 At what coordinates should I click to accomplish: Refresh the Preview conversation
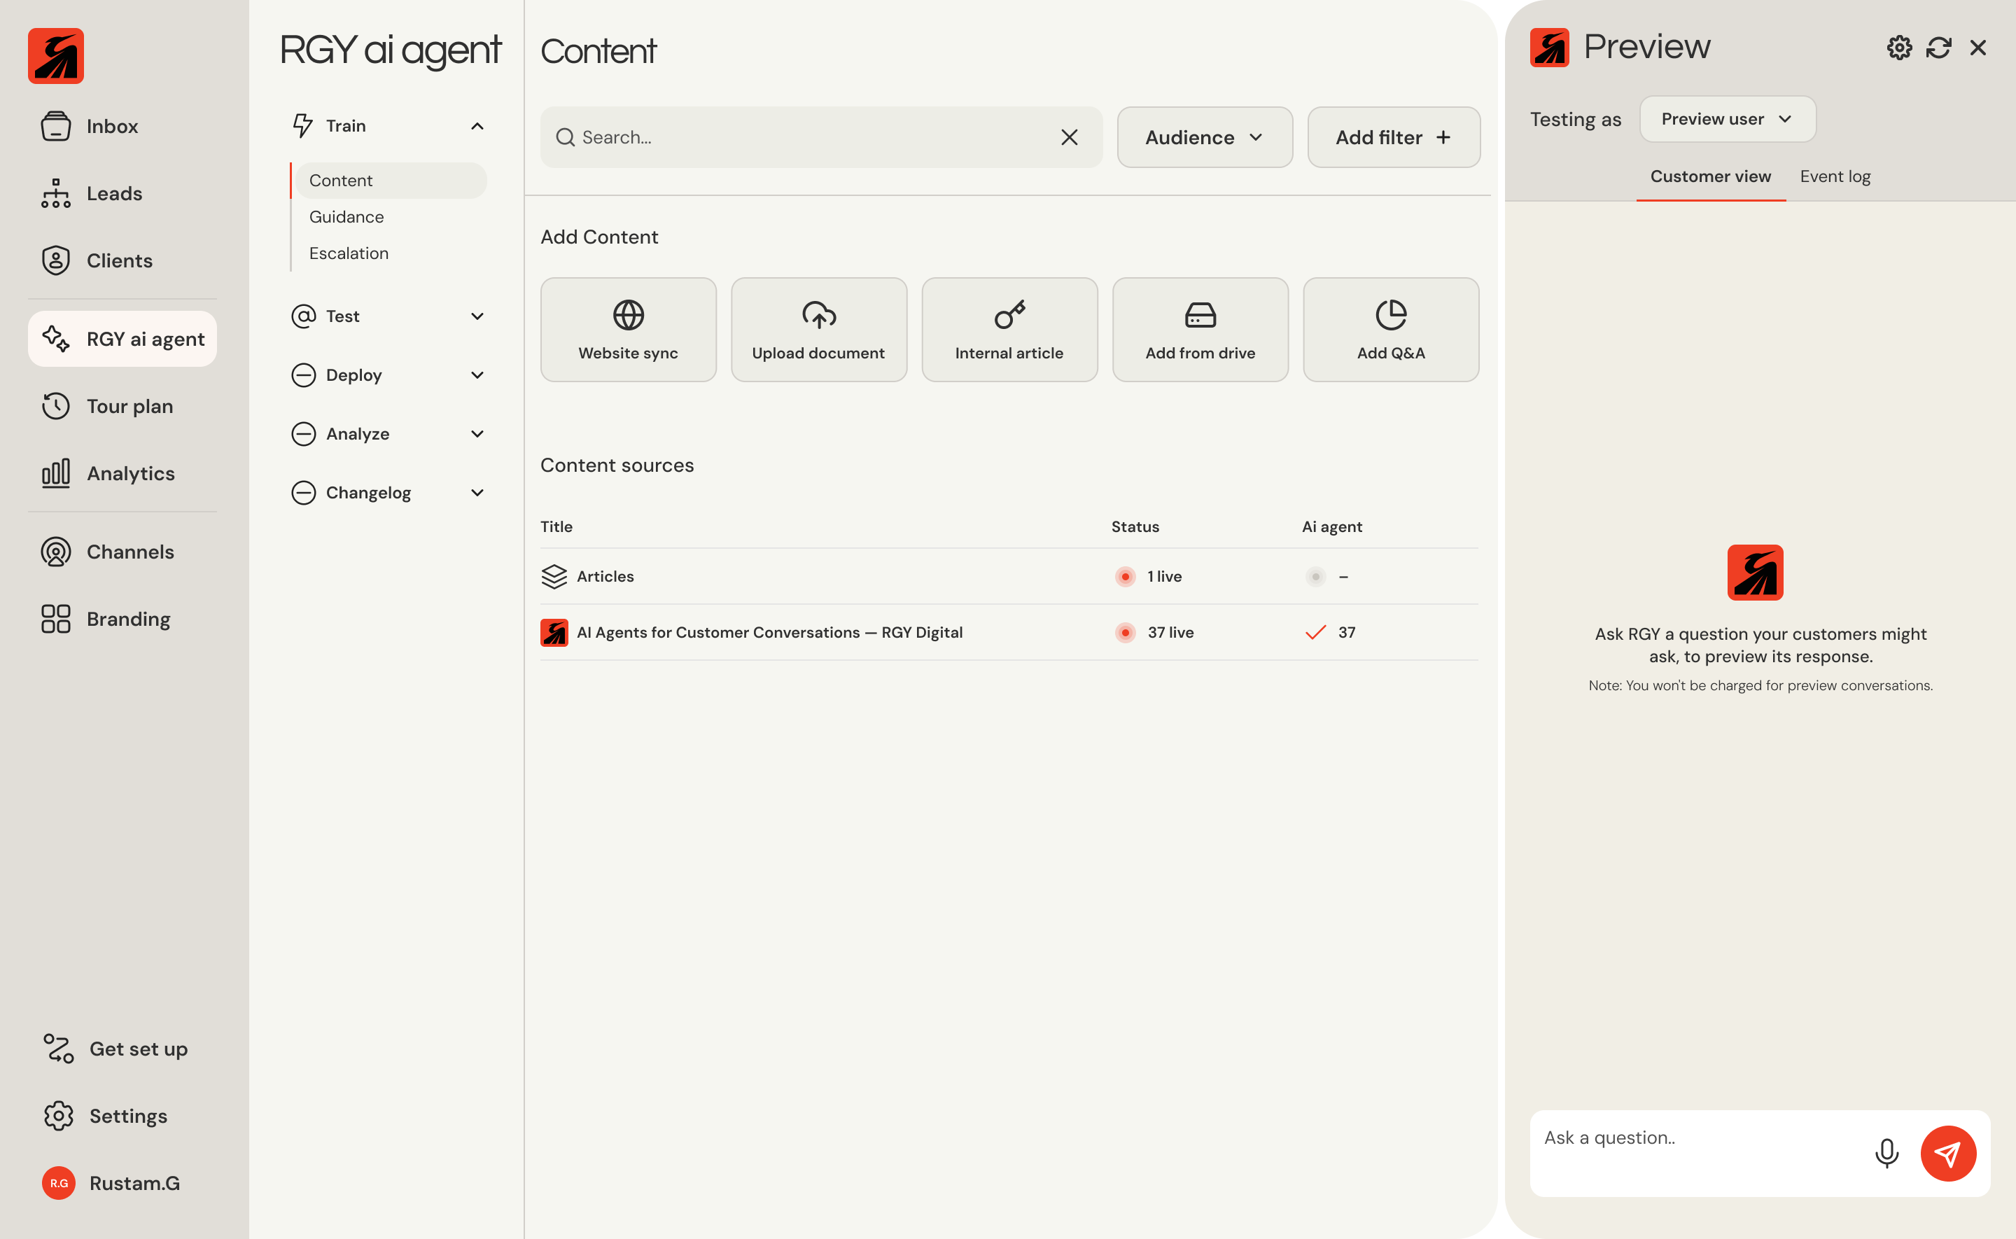click(1938, 48)
